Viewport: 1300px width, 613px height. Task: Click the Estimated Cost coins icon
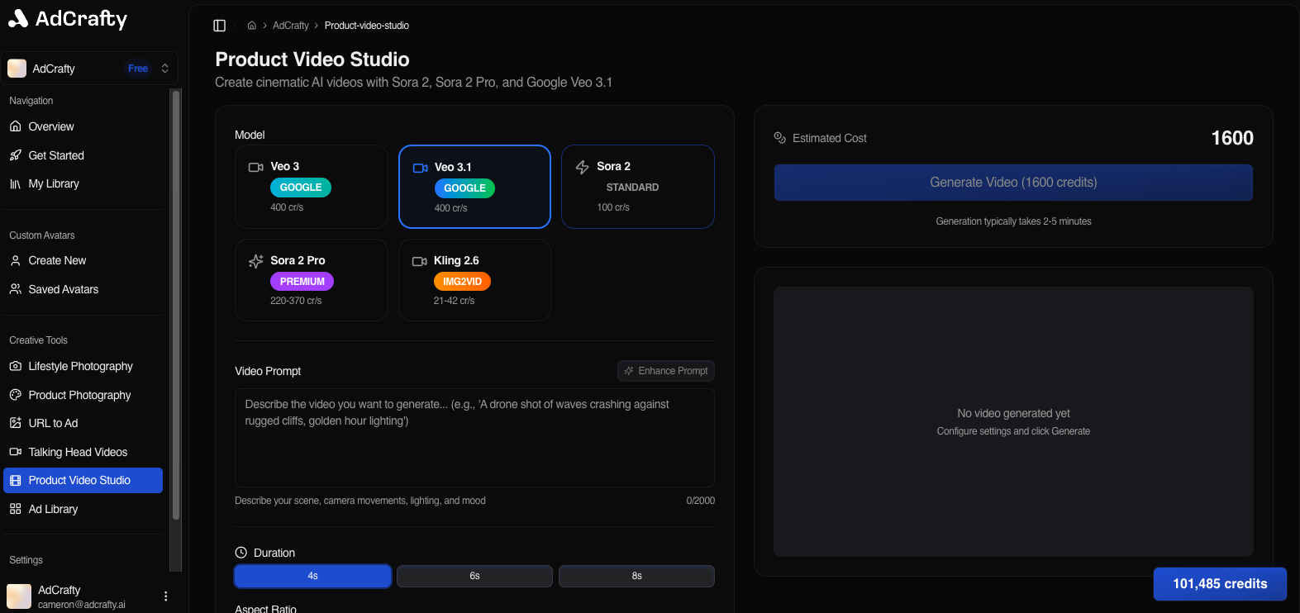[779, 138]
